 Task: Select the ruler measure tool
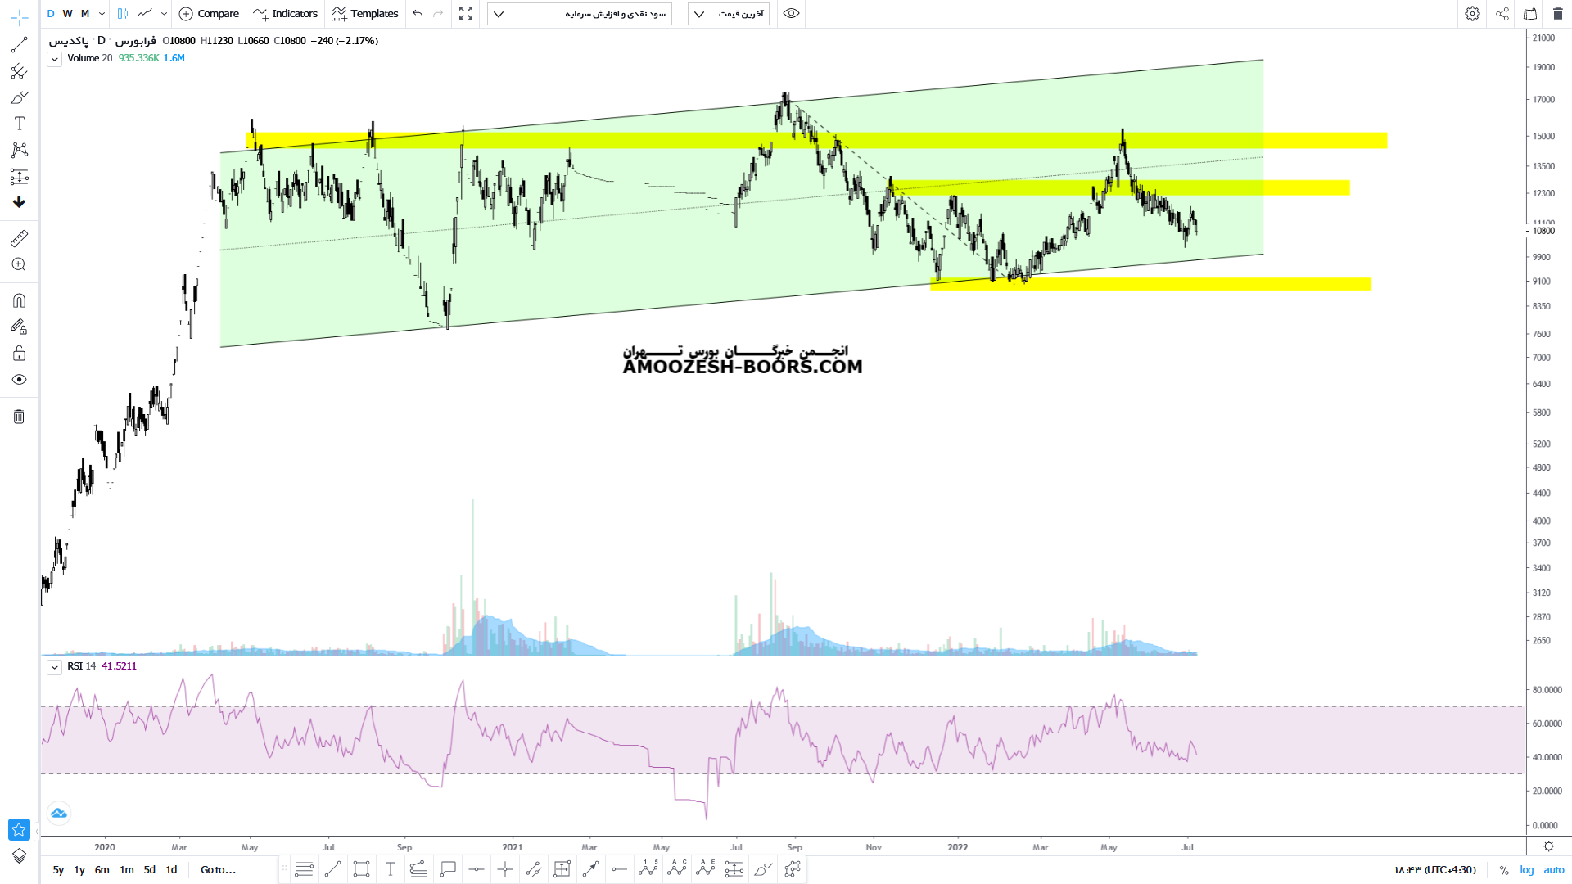click(x=19, y=238)
